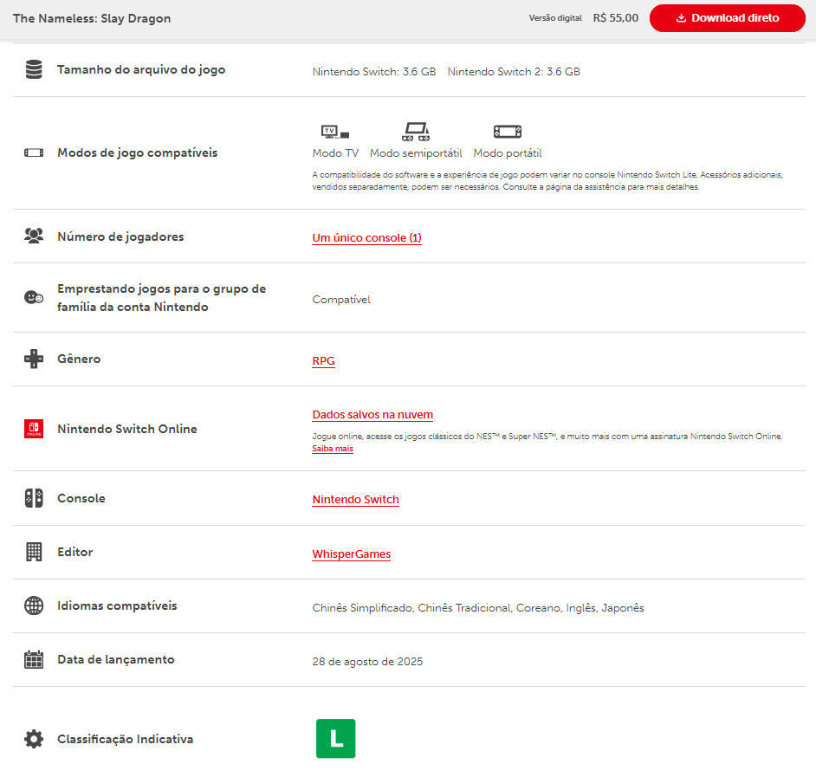Click the Switch Lite compatibility disclaimer text
This screenshot has width=816, height=777.
[547, 180]
